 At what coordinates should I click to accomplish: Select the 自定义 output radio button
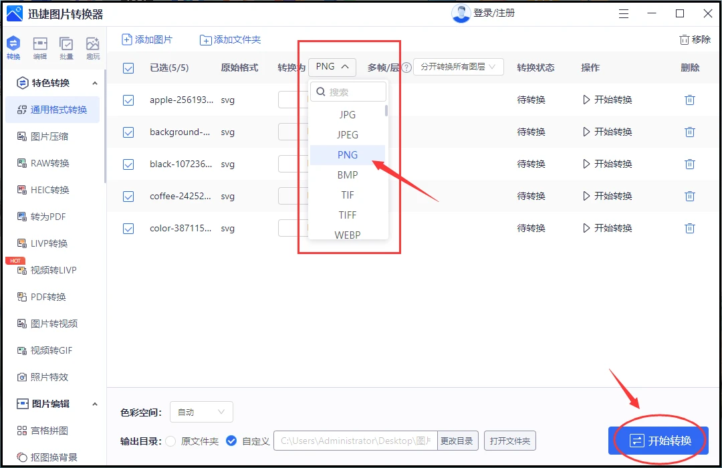[x=231, y=441]
